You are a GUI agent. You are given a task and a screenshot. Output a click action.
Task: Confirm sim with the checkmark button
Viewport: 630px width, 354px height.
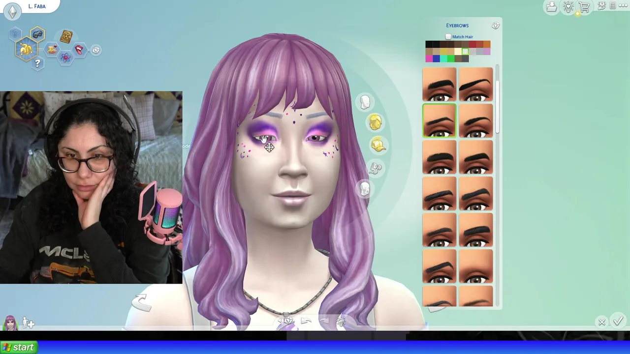click(x=618, y=321)
